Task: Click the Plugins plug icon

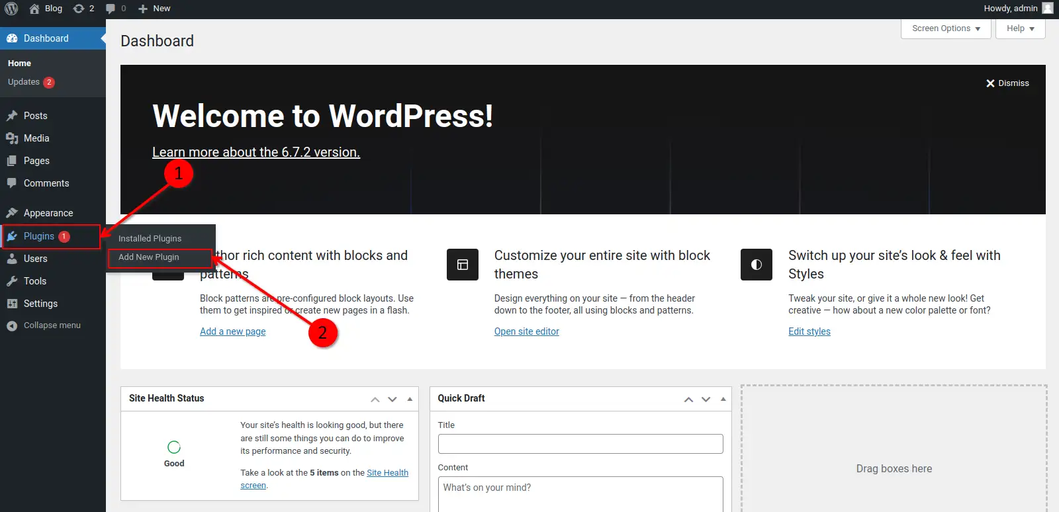Action: click(12, 236)
